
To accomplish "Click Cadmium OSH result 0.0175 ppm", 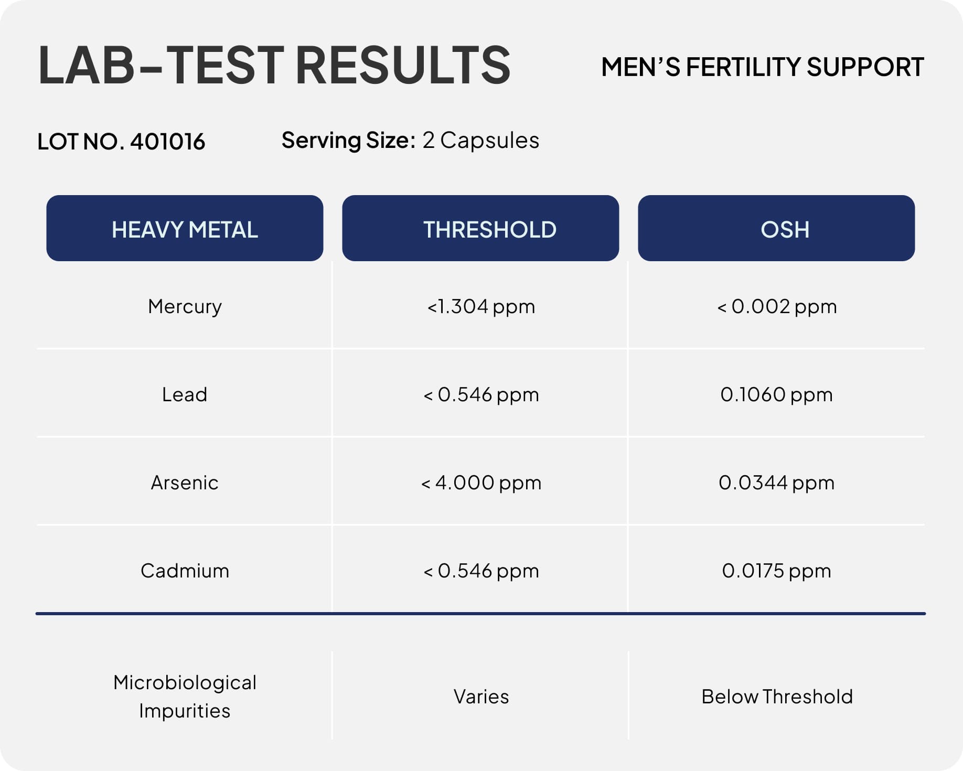I will [x=776, y=571].
